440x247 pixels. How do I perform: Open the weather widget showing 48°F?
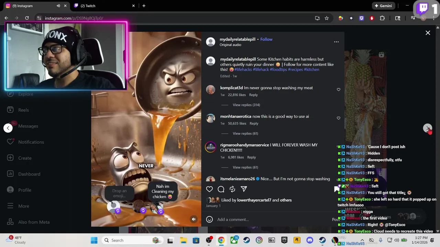click(16, 240)
